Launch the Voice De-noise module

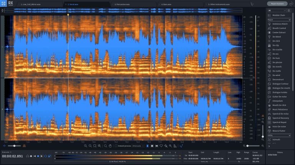pyautogui.click(x=279, y=126)
